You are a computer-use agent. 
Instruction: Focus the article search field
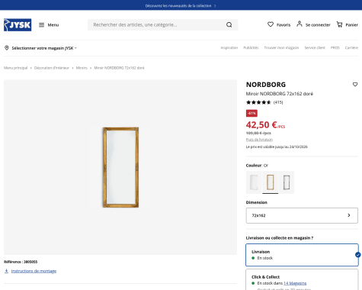163,24
